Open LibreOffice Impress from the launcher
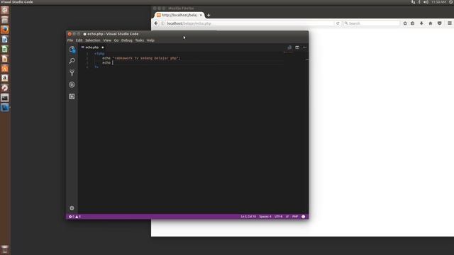Image resolution: width=454 pixels, height=255 pixels. pyautogui.click(x=5, y=59)
